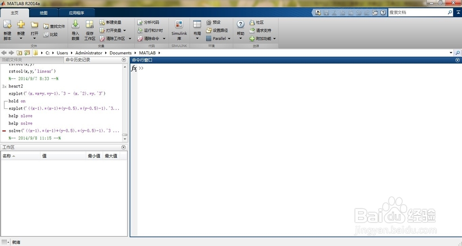Viewport: 462px width, 246px height.
Task: Open Command History panel actions menu
Action: (124, 60)
